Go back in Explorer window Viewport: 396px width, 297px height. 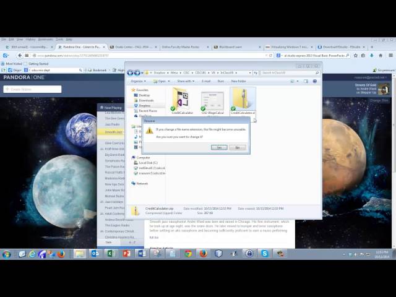pos(130,73)
